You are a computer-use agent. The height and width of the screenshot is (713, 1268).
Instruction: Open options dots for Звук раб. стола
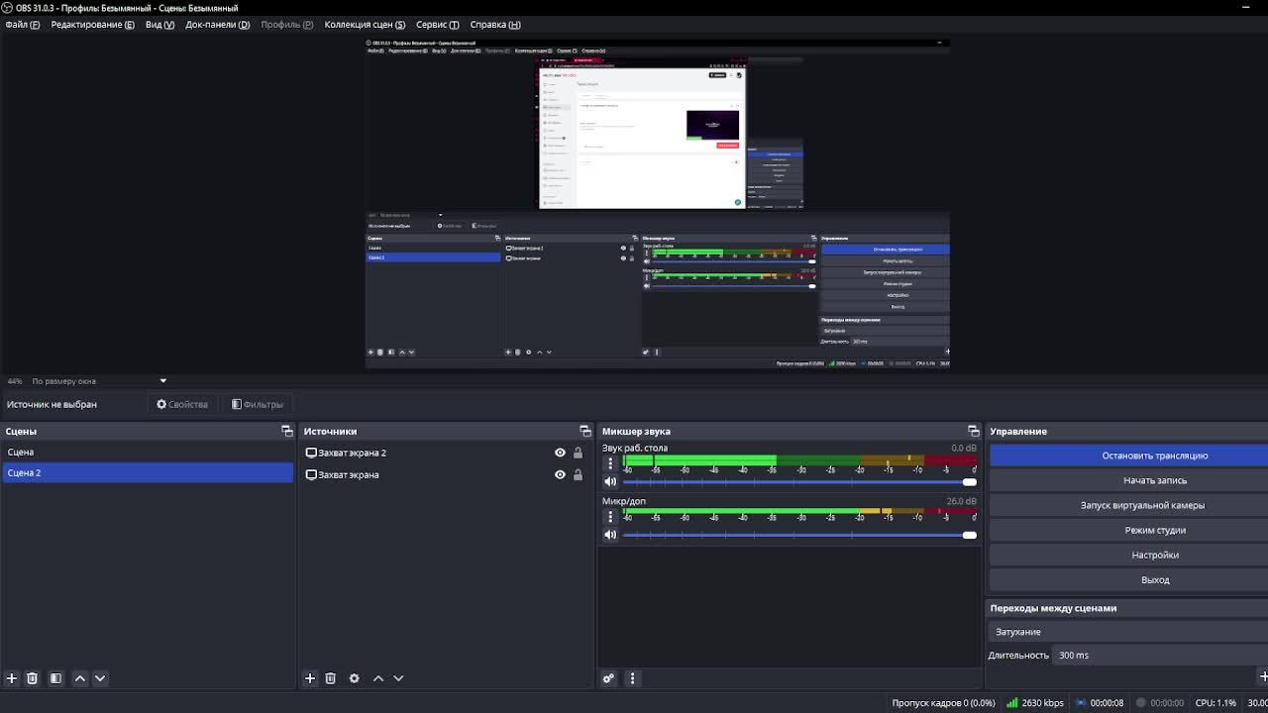point(610,463)
